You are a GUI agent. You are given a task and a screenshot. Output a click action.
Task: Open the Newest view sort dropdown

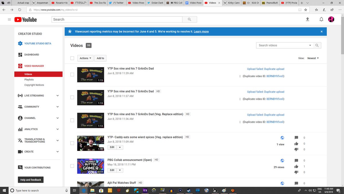pos(313,58)
